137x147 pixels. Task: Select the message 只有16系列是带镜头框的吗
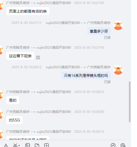click(x=86, y=76)
